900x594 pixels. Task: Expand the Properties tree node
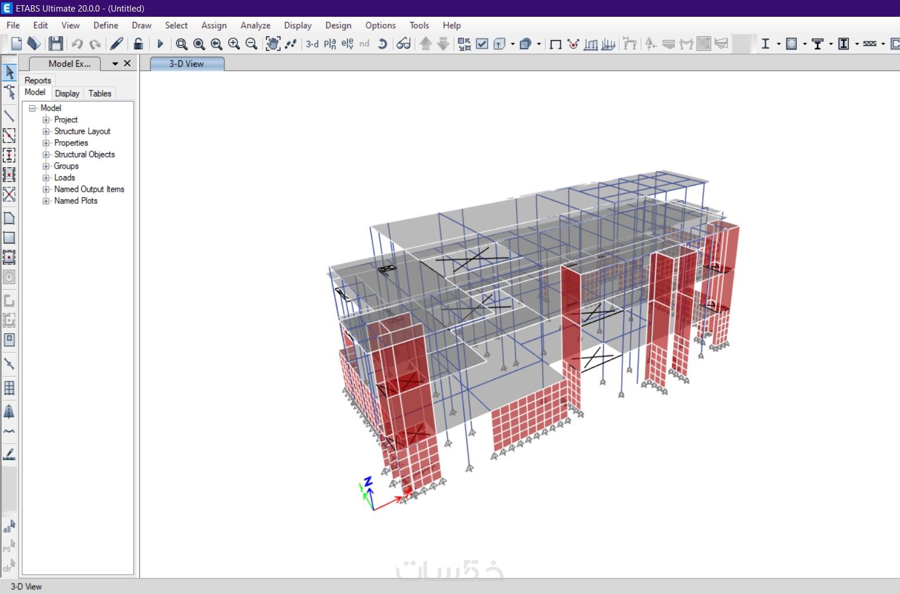46,143
